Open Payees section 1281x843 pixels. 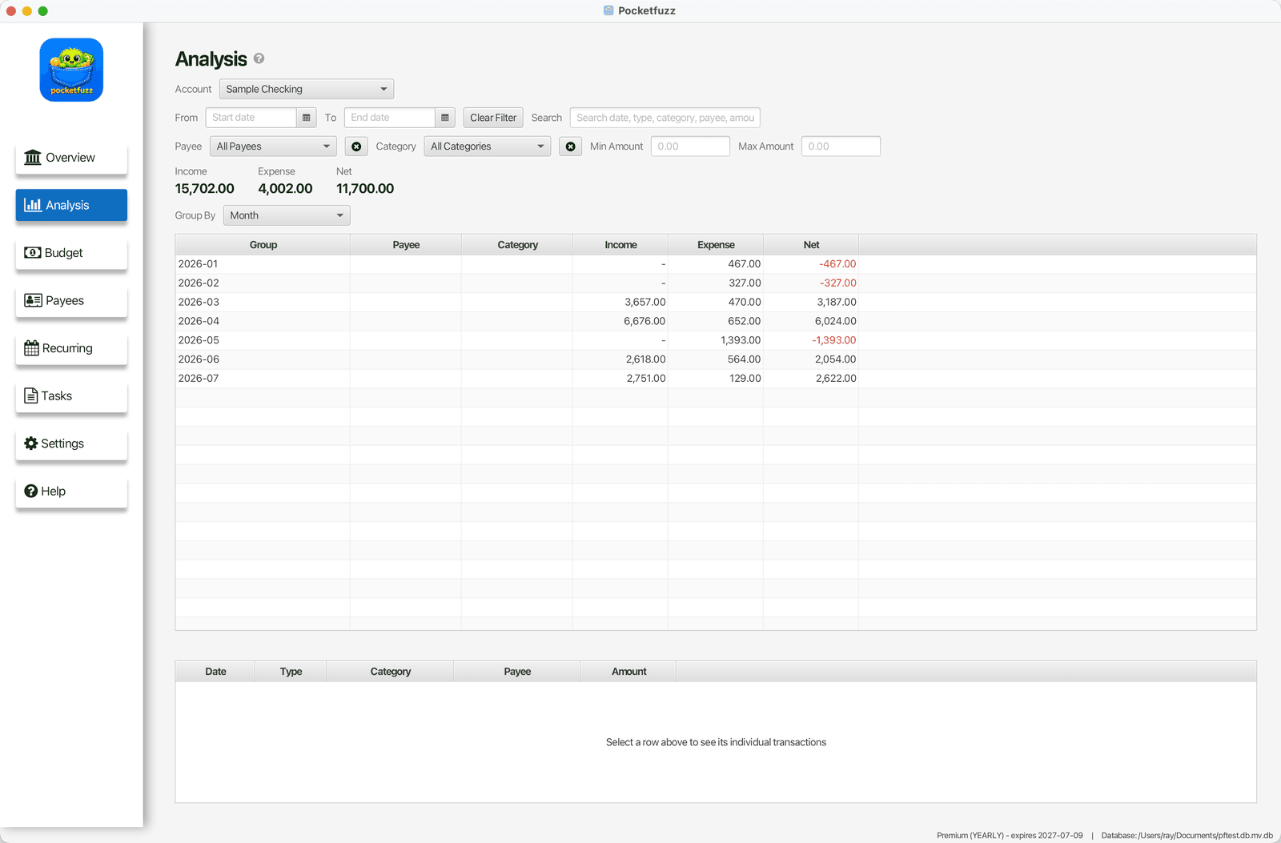coord(71,300)
